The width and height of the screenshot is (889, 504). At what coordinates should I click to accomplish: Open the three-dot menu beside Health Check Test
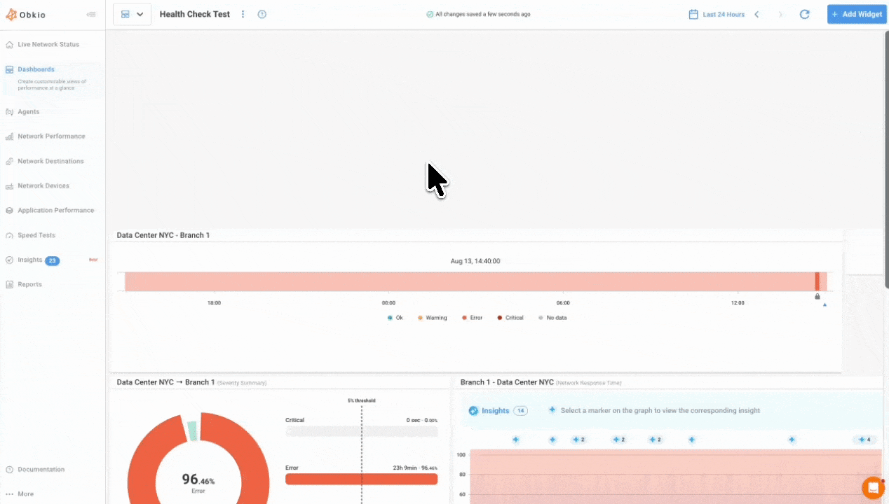coord(243,14)
